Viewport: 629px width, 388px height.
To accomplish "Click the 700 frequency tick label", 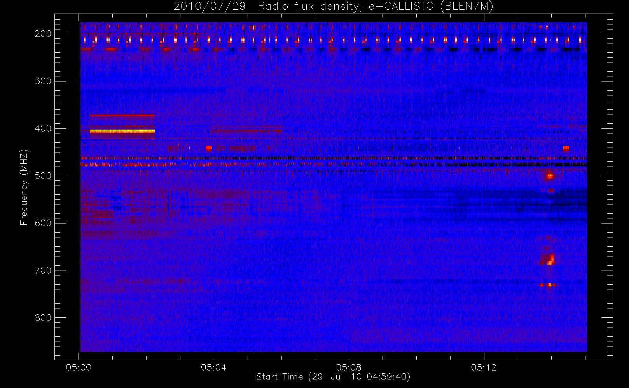I will (43, 270).
